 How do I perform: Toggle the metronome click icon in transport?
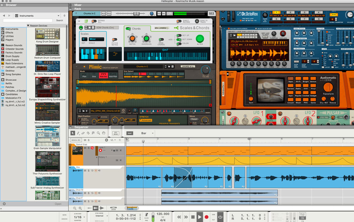point(147,215)
